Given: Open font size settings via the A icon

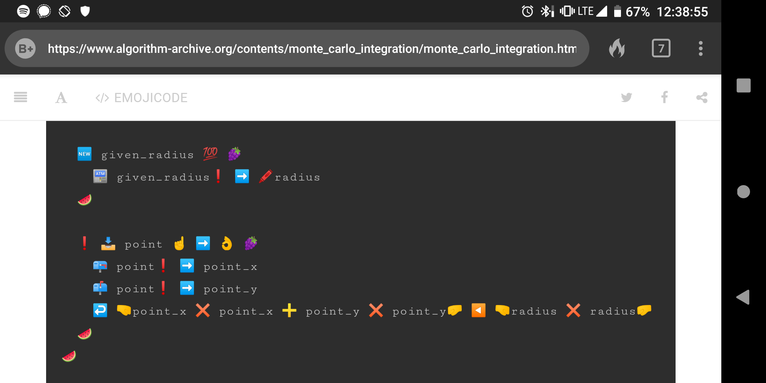Looking at the screenshot, I should coord(61,98).
